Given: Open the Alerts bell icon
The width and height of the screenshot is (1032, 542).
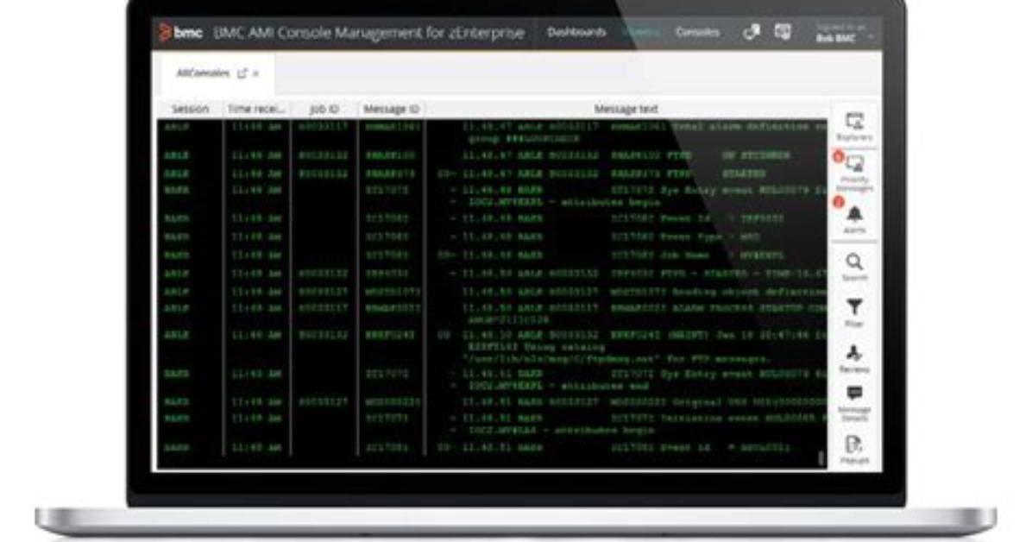Looking at the screenshot, I should coord(854,214).
